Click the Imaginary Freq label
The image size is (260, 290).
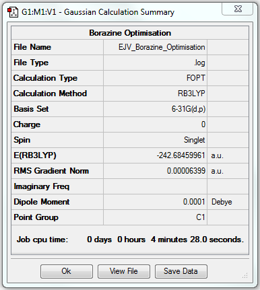point(42,186)
